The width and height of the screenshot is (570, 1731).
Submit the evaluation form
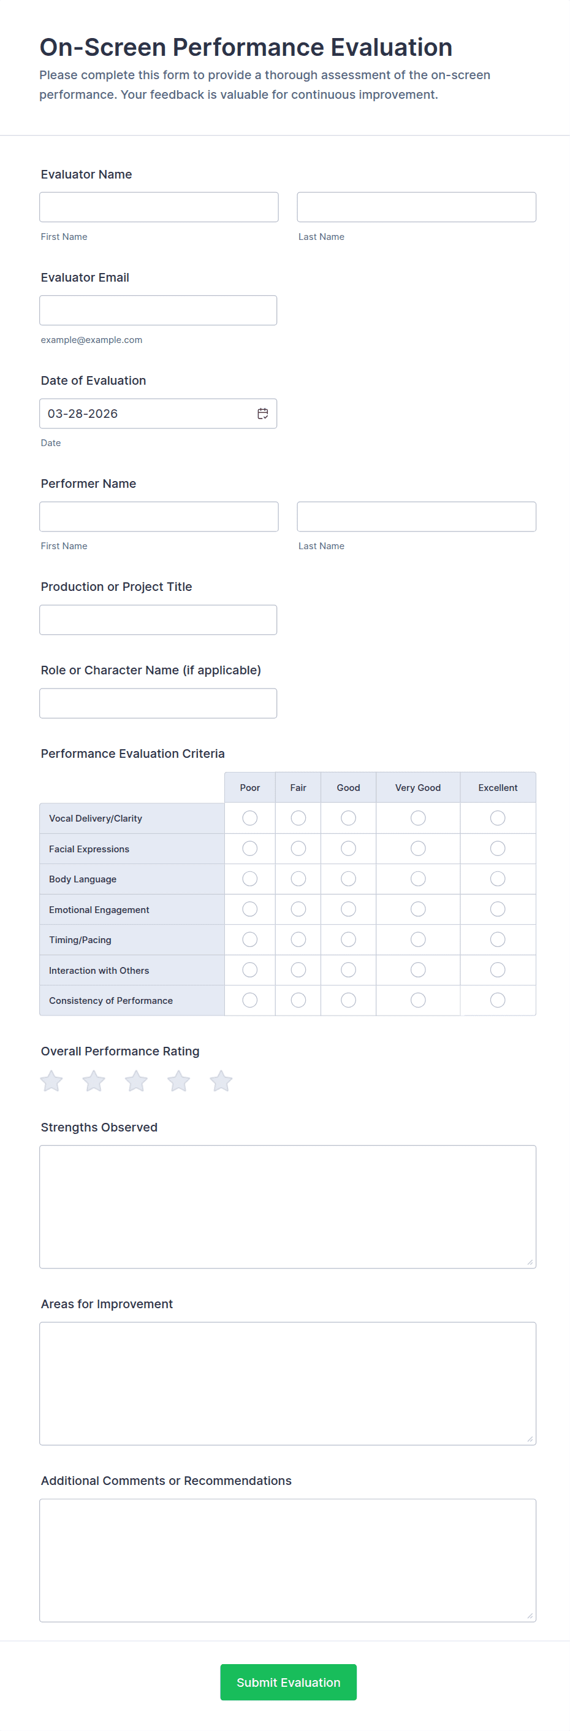(288, 1682)
